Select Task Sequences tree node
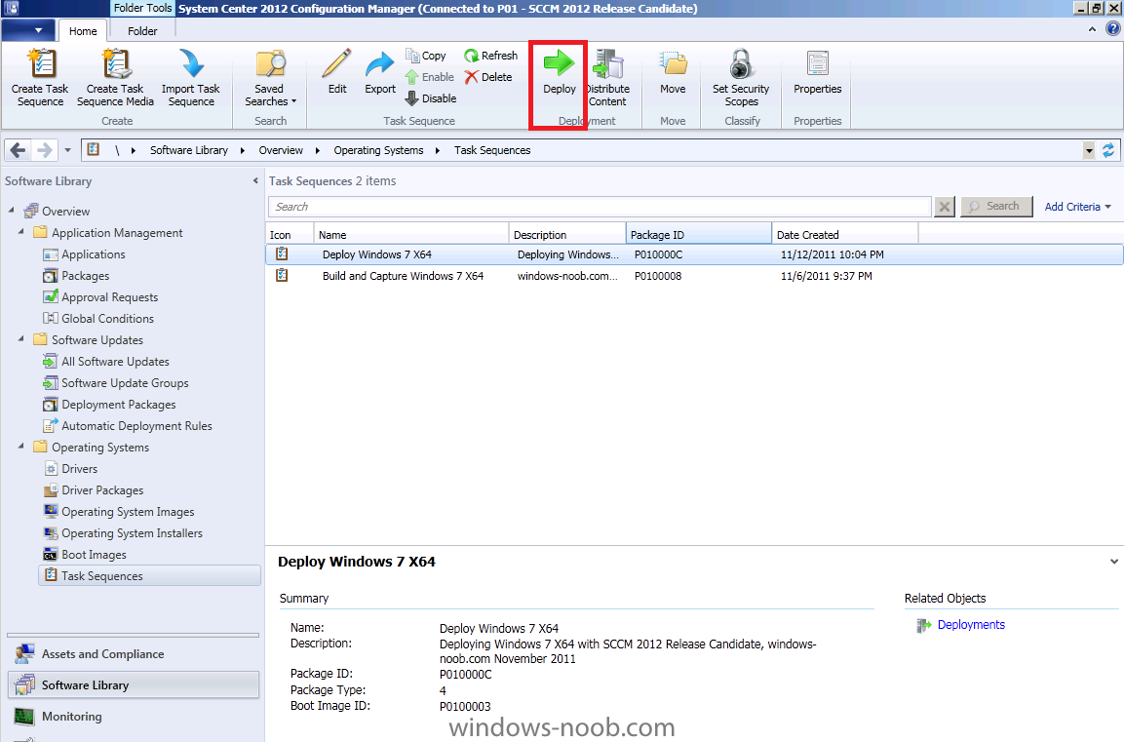1124x742 pixels. (x=150, y=575)
